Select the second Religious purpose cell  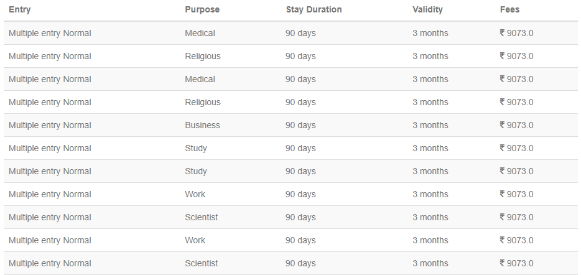[203, 102]
